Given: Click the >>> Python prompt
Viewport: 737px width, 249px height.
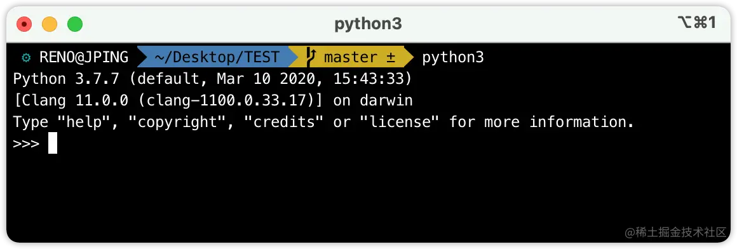Looking at the screenshot, I should [x=26, y=144].
